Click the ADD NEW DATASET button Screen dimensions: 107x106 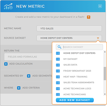click(x=75, y=100)
